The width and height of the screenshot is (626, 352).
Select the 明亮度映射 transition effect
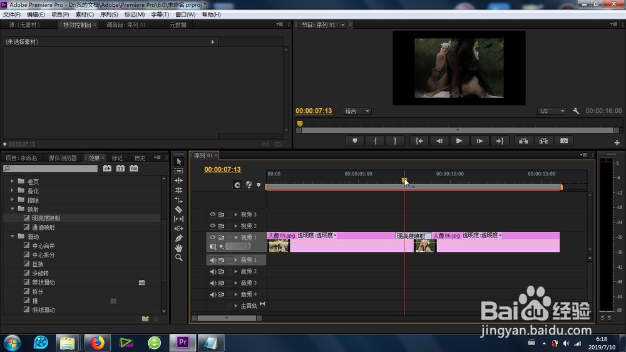click(46, 218)
